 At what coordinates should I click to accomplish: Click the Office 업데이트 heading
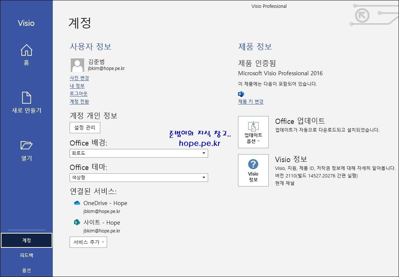tap(300, 121)
